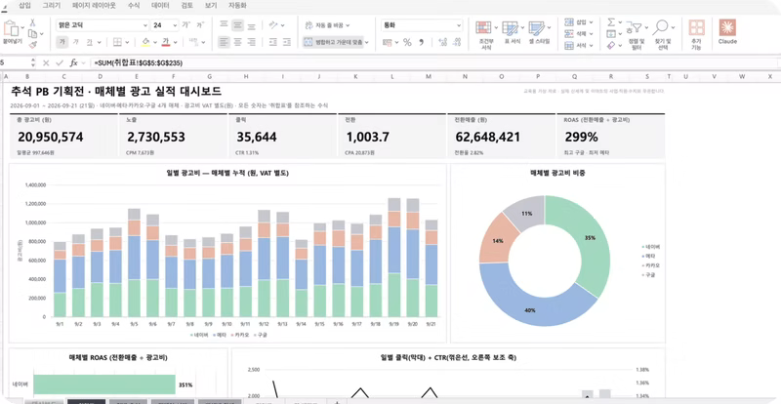Click the Copy icon
The height and width of the screenshot is (404, 781).
[32, 34]
